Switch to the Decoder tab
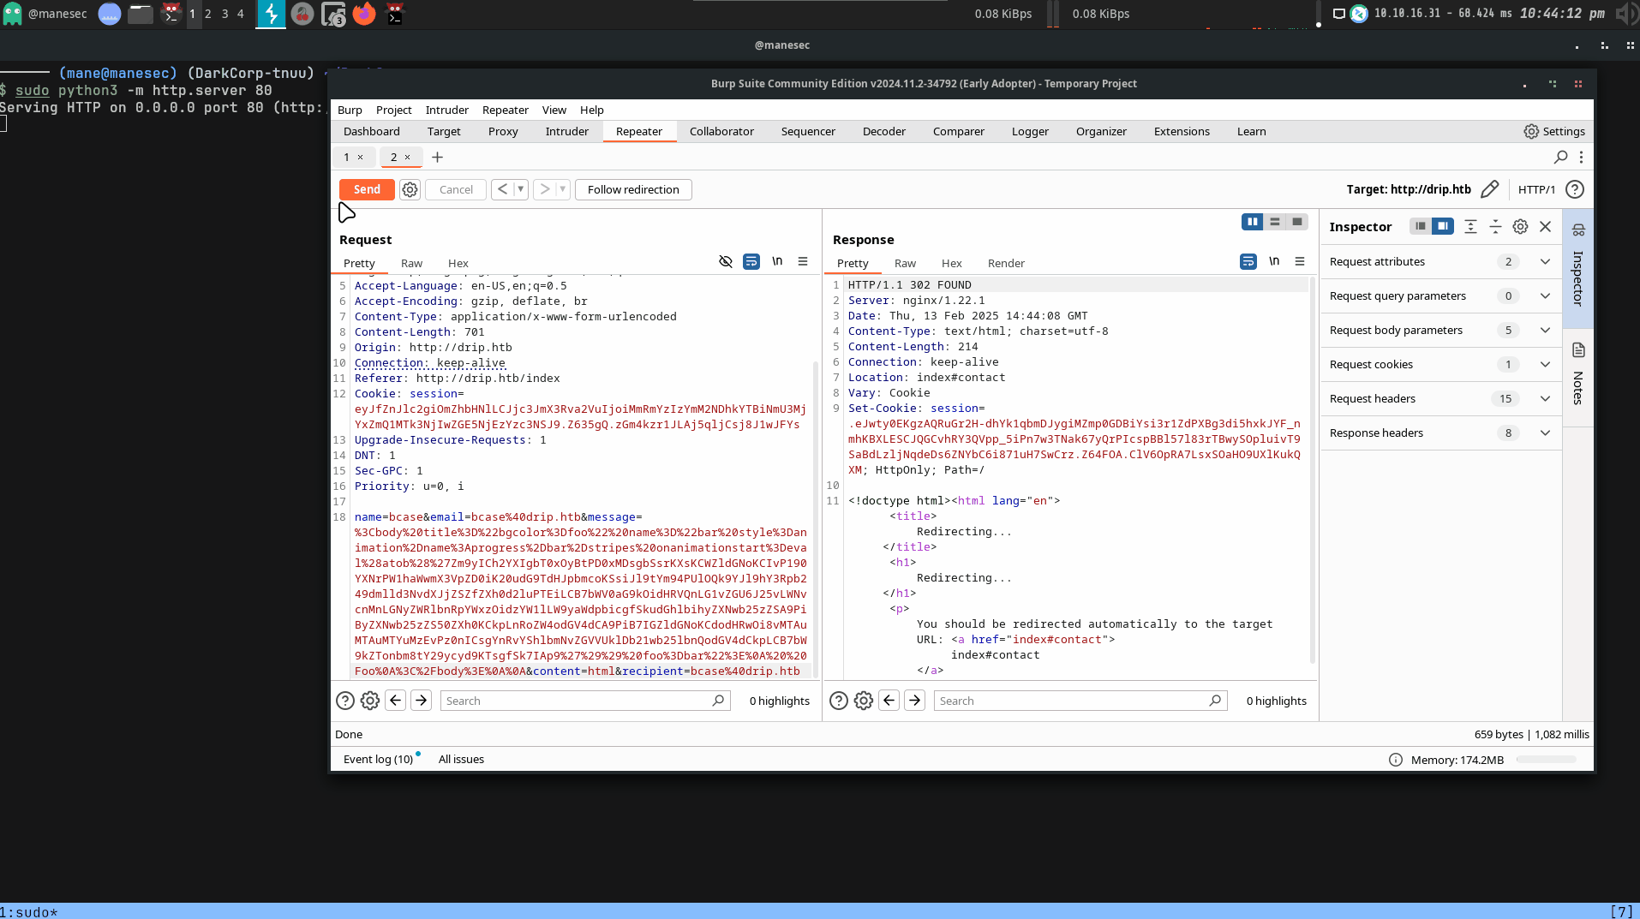Viewport: 1640px width, 919px height. point(883,131)
